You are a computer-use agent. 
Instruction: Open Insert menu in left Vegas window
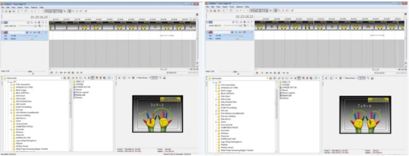(20, 7)
